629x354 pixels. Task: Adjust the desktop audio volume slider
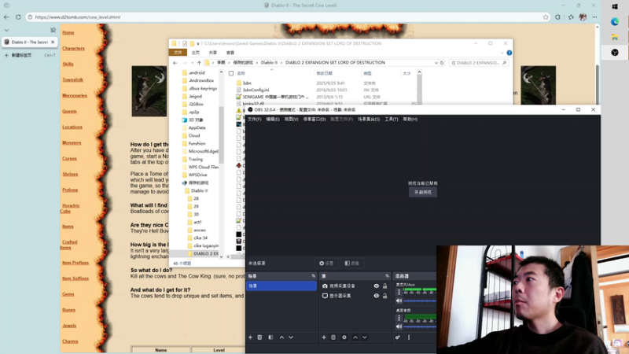pos(420,326)
